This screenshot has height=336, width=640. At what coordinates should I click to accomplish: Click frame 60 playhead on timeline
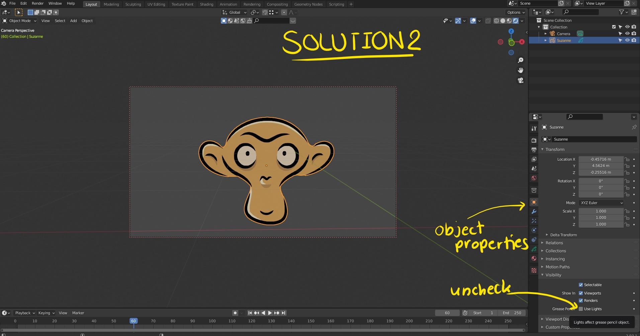click(x=133, y=321)
